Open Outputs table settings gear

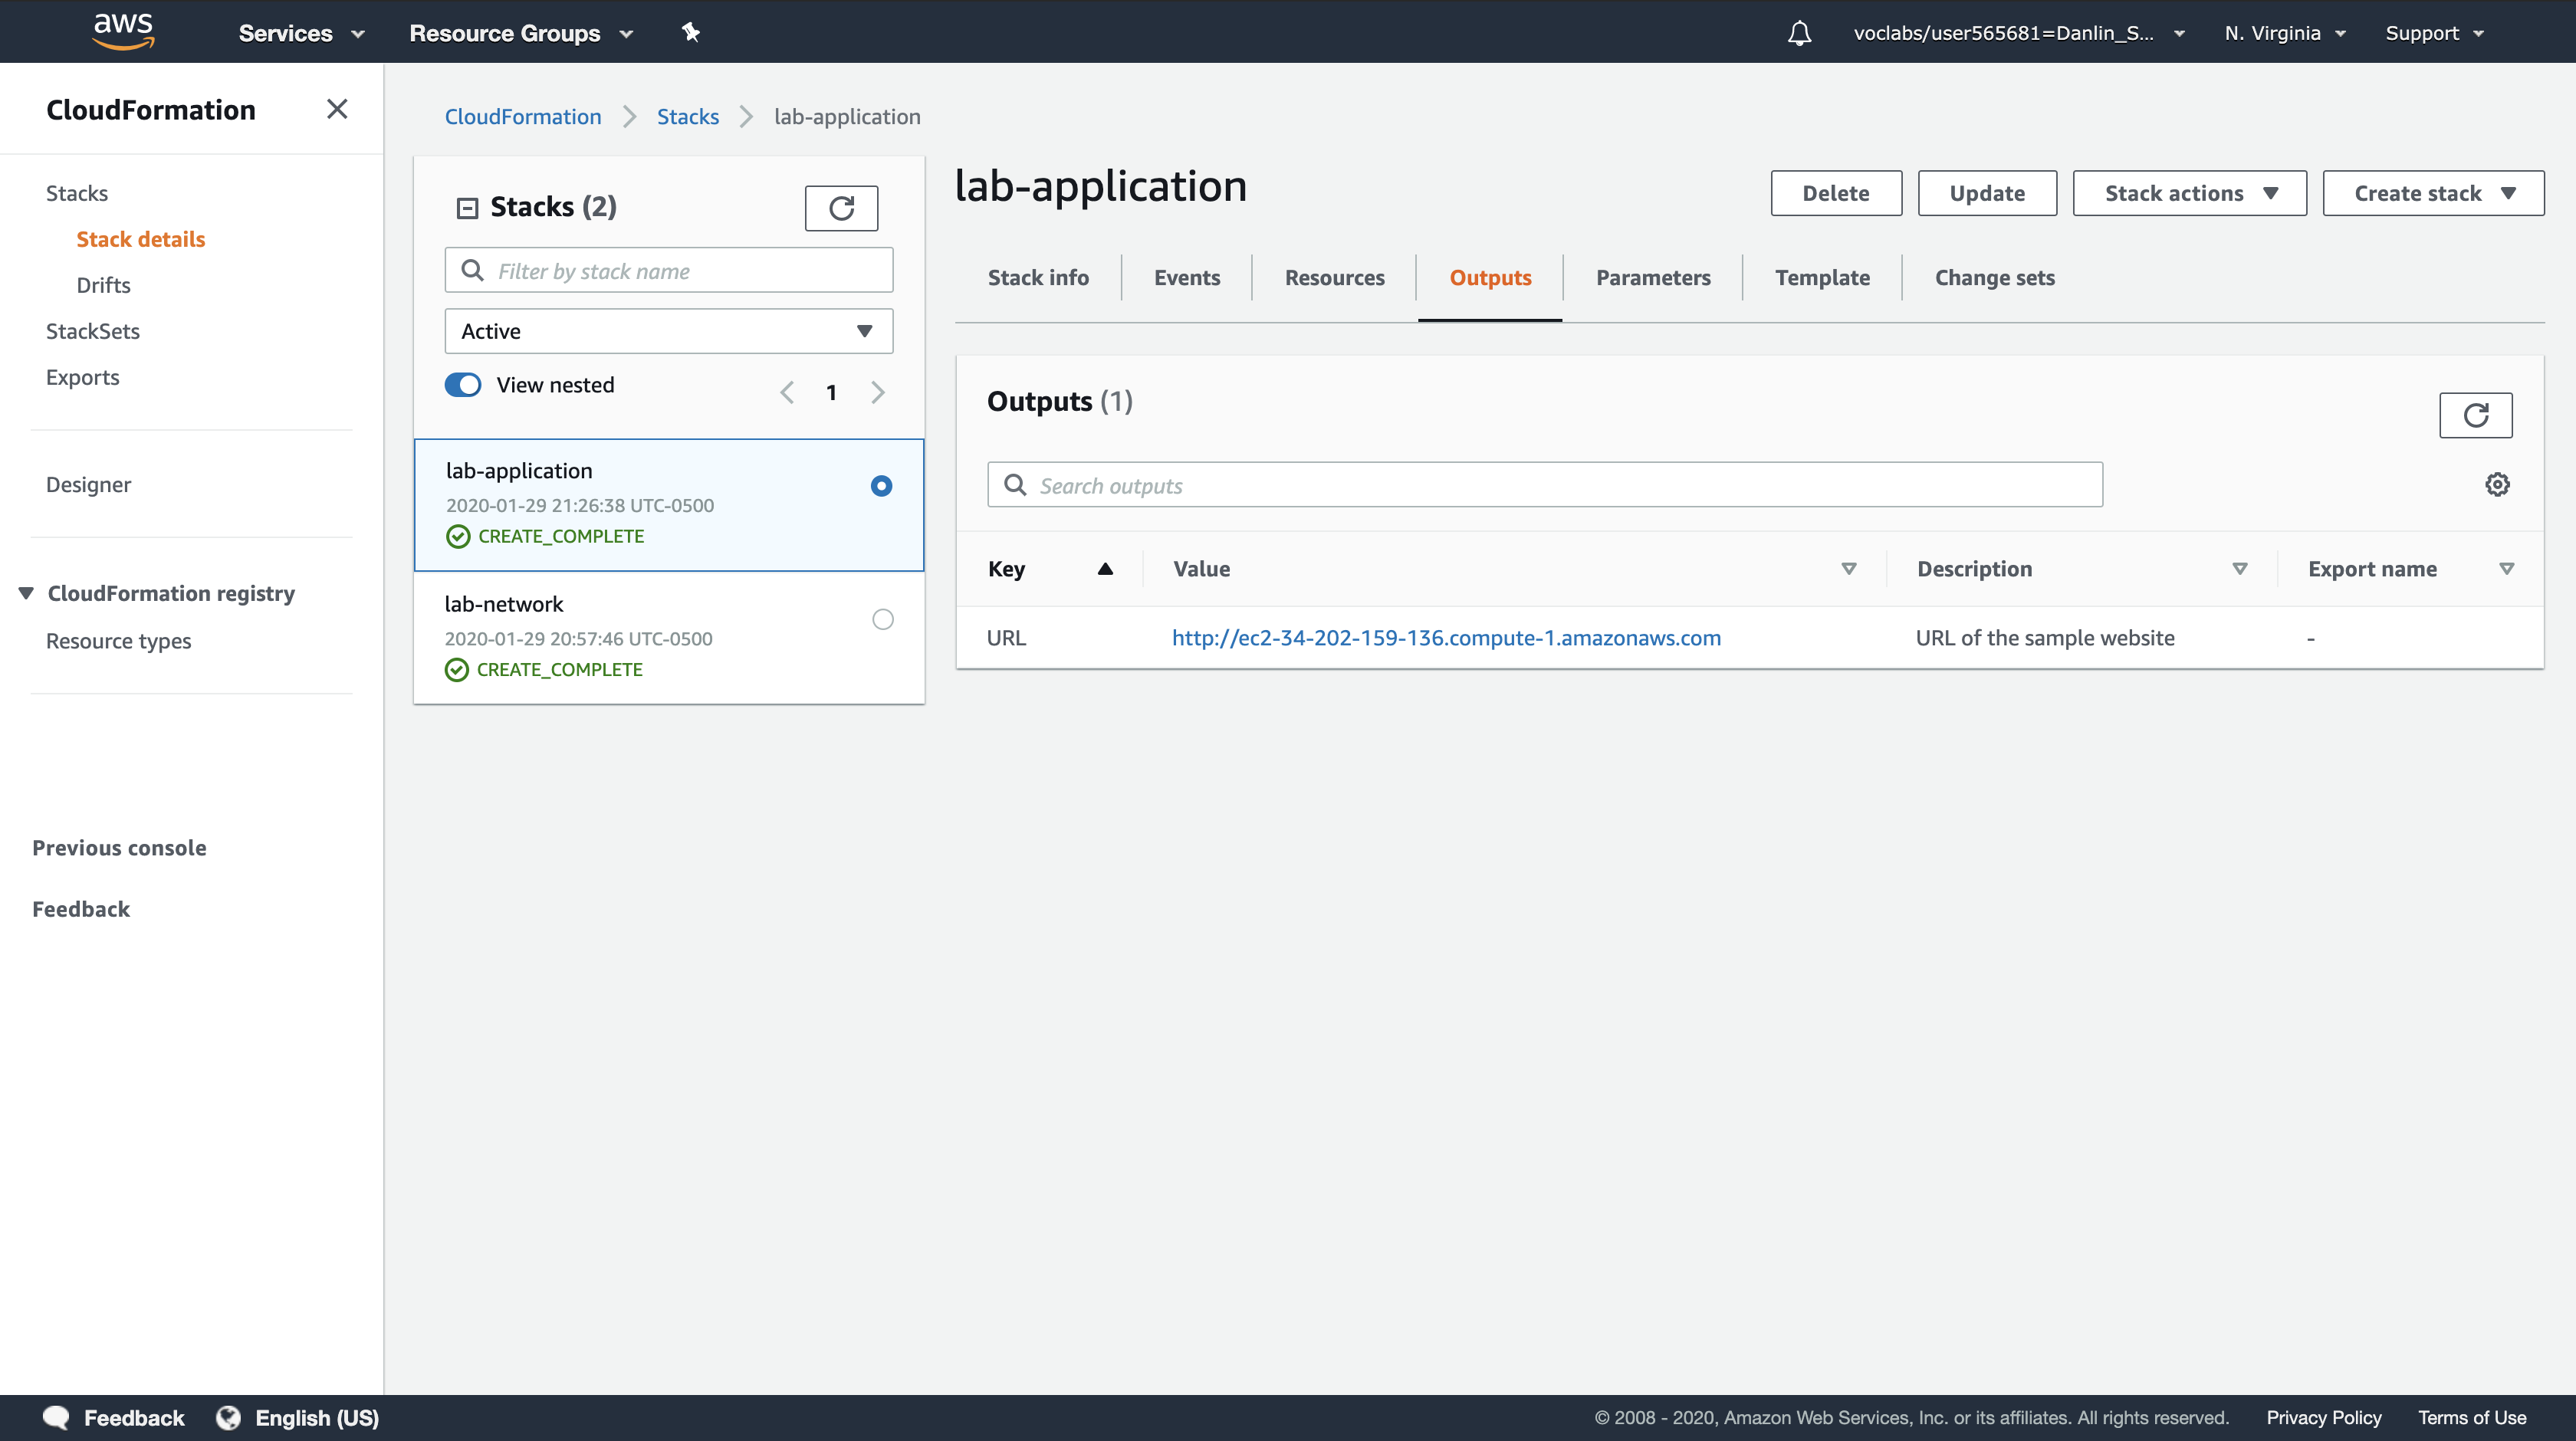tap(2497, 485)
